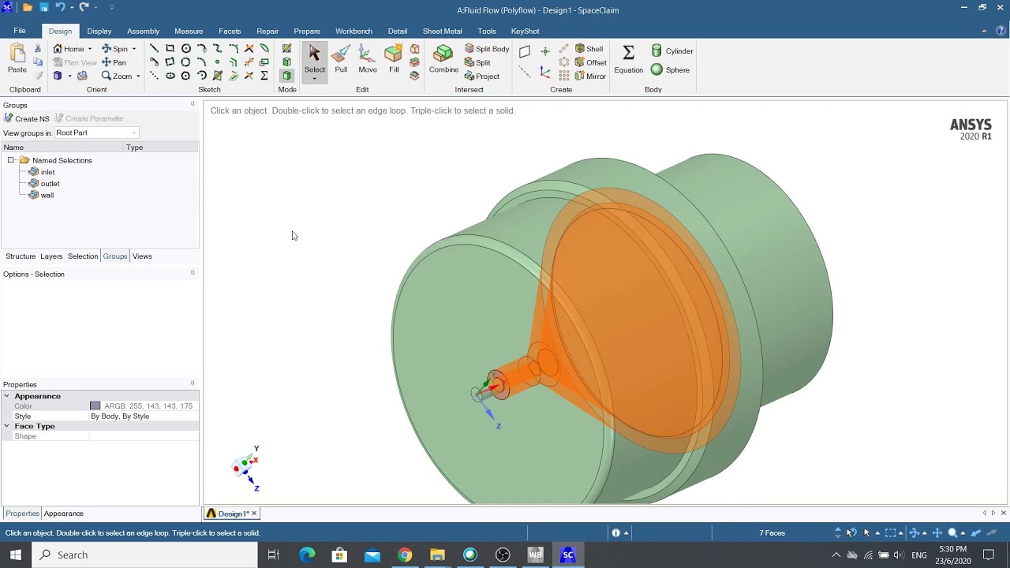The width and height of the screenshot is (1010, 568).
Task: Open the Select tool dropdown arrow
Action: [x=314, y=78]
